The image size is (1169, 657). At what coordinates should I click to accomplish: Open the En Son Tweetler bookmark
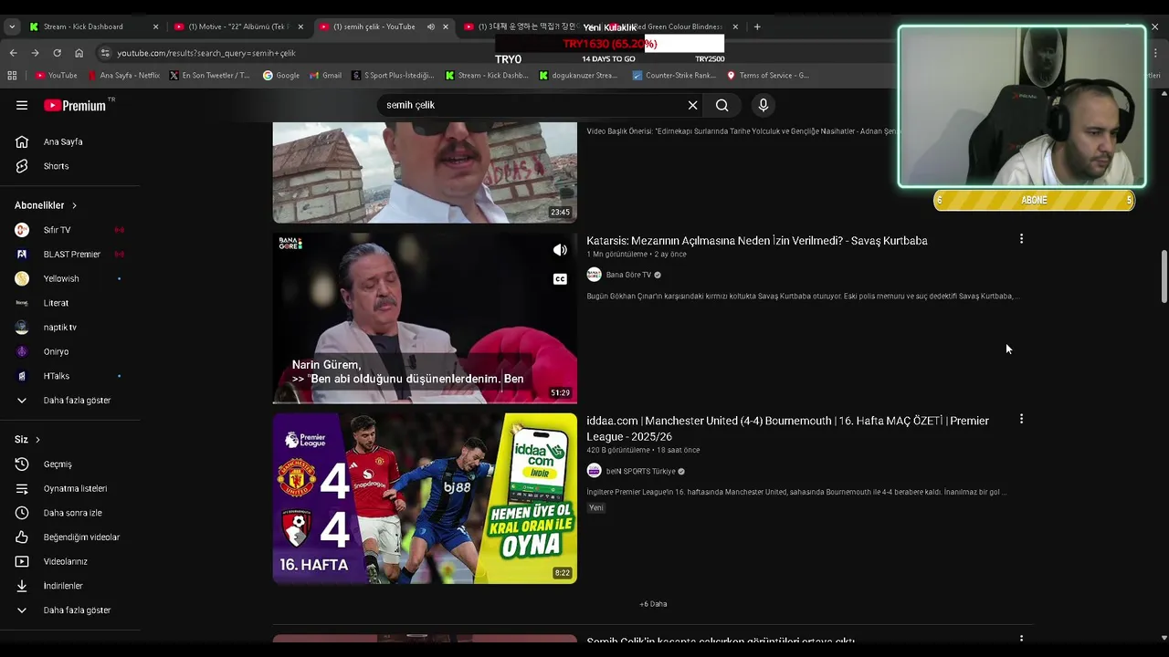pos(210,76)
